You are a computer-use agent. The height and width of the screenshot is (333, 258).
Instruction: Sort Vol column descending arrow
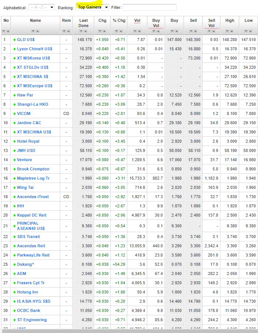[x=135, y=31]
